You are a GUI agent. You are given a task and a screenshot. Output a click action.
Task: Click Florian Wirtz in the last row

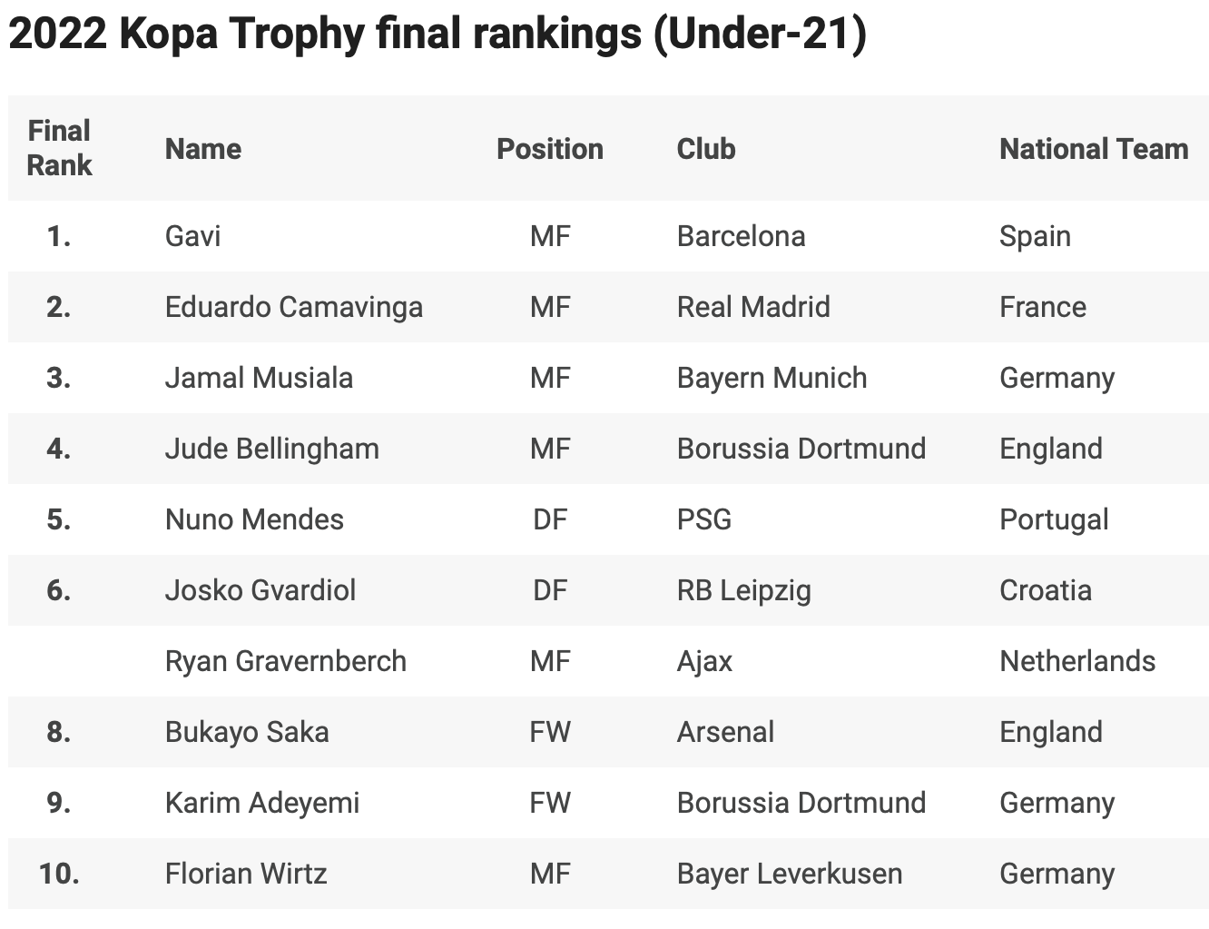(245, 874)
